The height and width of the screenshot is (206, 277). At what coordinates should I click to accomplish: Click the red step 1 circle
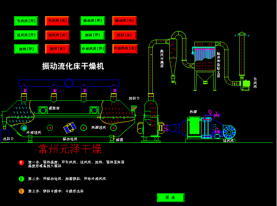coord(21,163)
